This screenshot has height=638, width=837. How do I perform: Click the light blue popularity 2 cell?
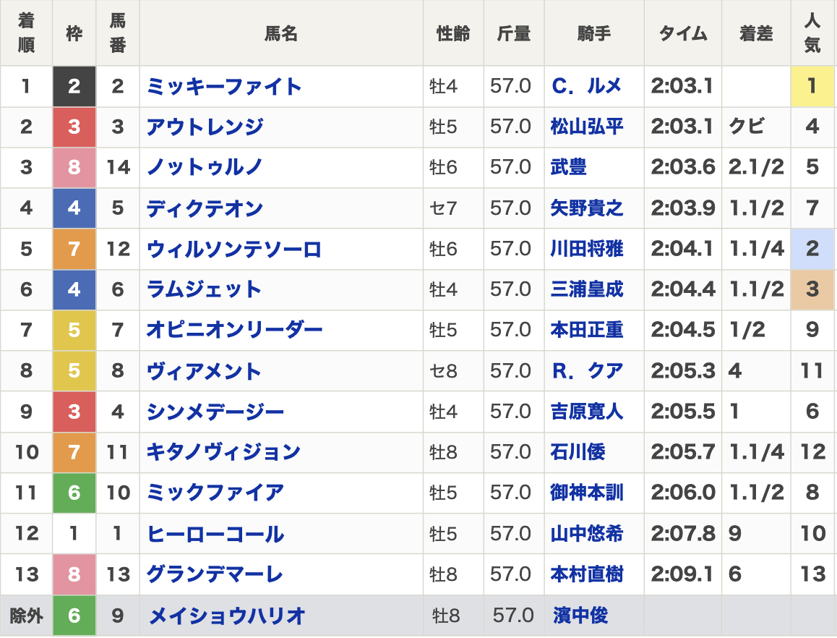[812, 250]
